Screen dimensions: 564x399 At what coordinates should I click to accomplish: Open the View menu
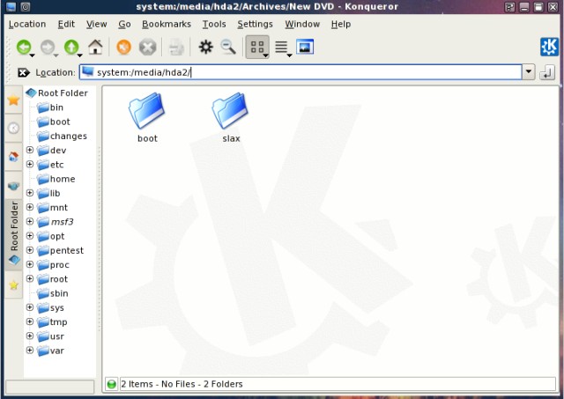click(x=96, y=24)
